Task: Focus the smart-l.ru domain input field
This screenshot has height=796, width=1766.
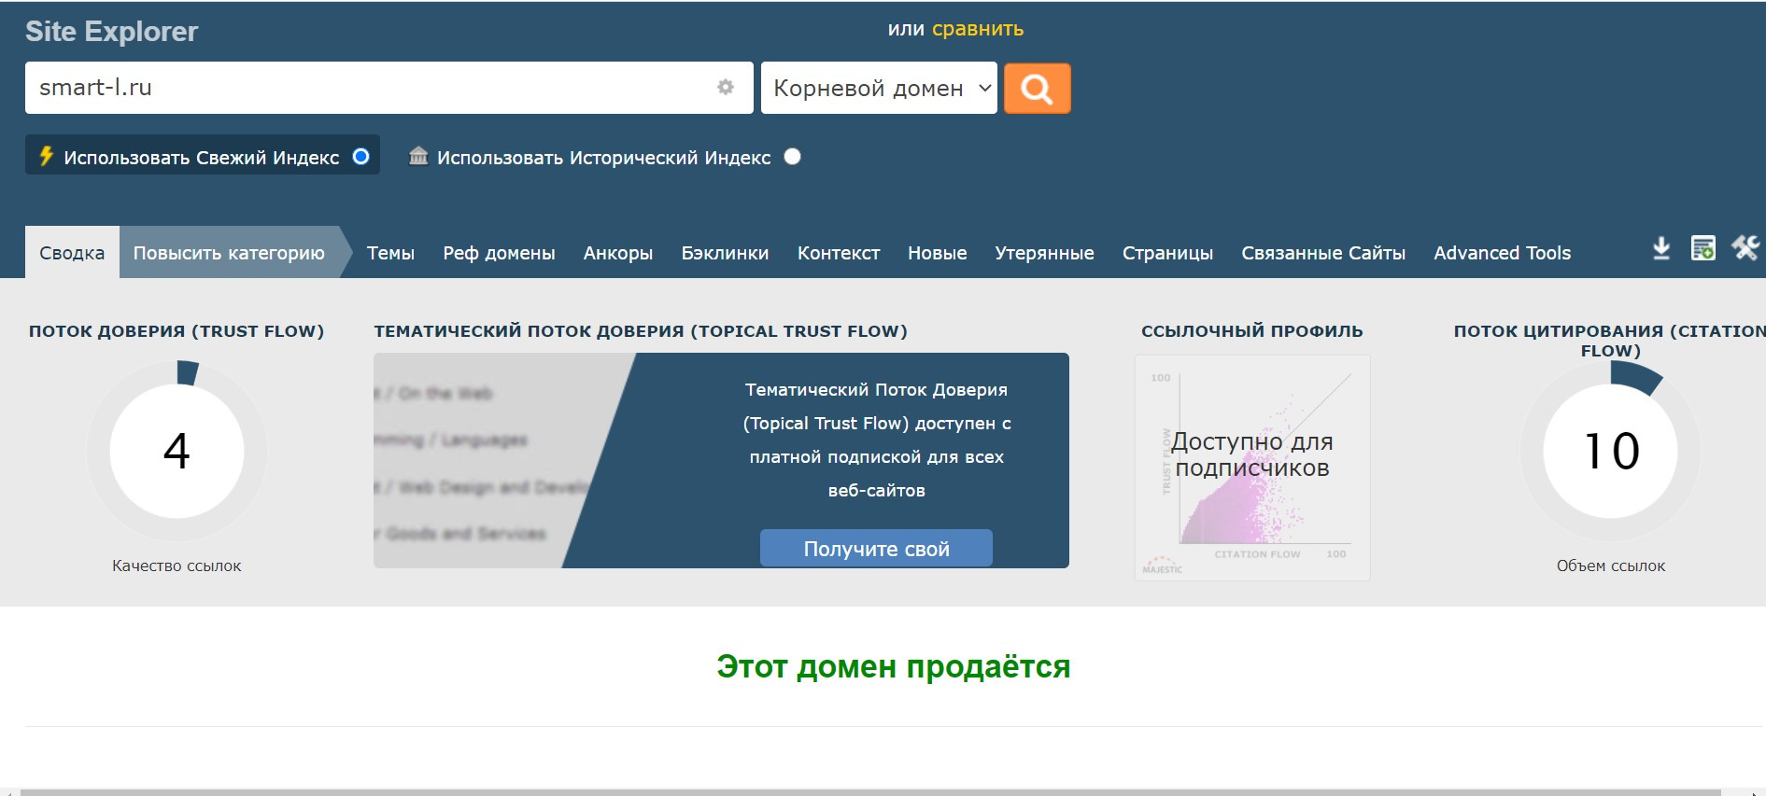Action: pyautogui.click(x=389, y=88)
